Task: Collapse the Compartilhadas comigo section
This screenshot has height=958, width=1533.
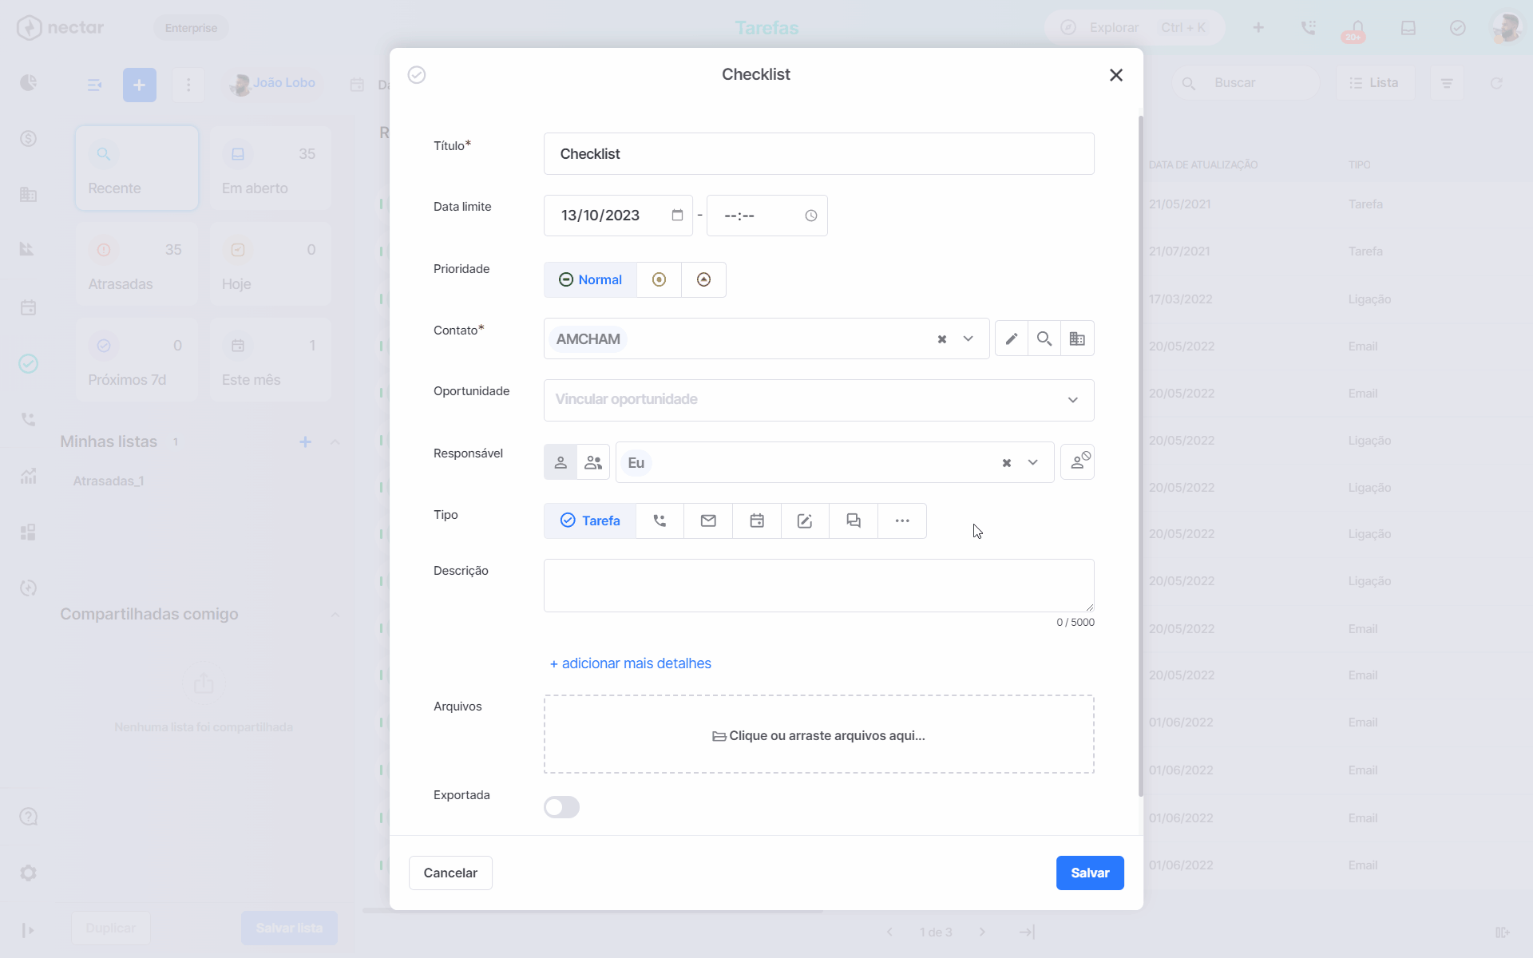Action: (x=335, y=615)
